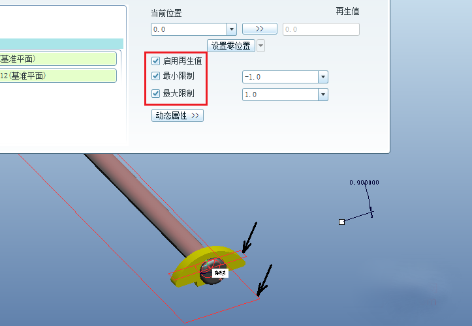Select the highlighted cyan row in list
Viewport: 472px width, 326px height.
tap(62, 44)
